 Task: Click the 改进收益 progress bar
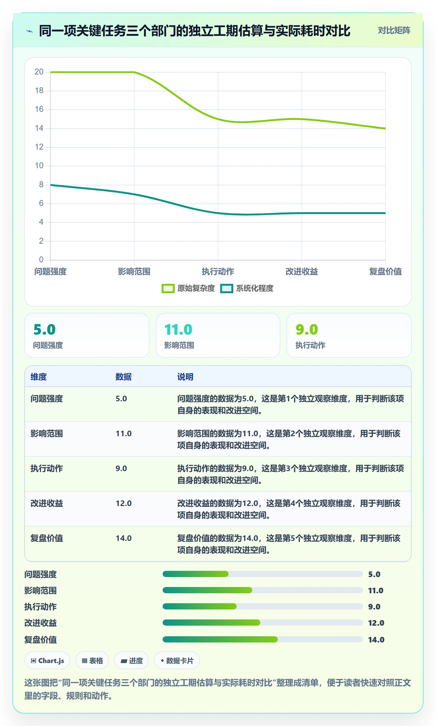tap(263, 623)
